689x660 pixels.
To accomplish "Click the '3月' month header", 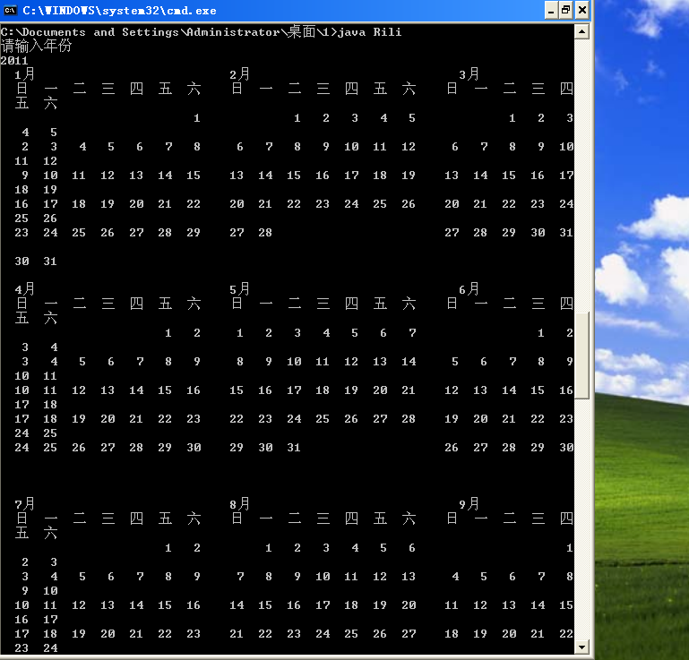I will (469, 73).
